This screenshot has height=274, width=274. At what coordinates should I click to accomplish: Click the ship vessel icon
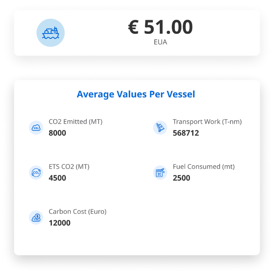click(51, 33)
